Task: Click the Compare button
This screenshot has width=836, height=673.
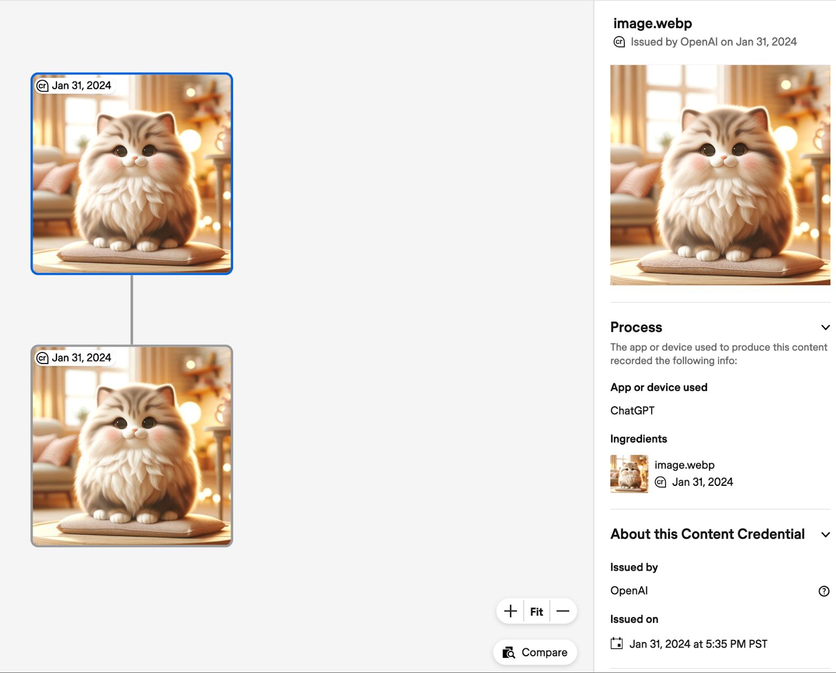Action: (x=535, y=652)
